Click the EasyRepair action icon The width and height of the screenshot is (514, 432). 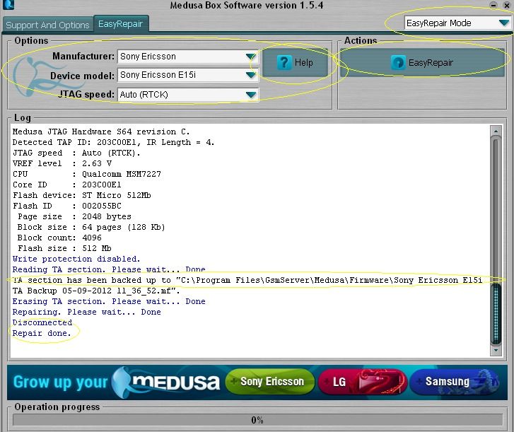click(398, 62)
